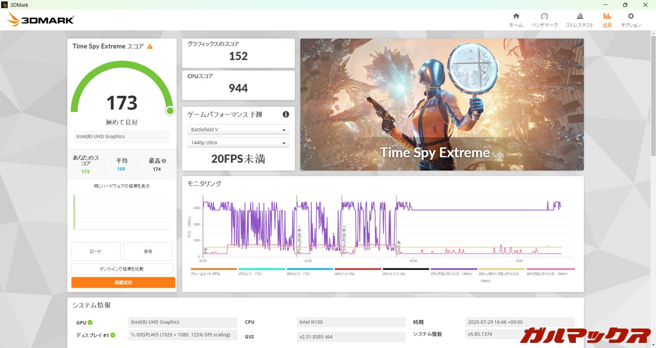
Task: Click the 保存 button
Action: click(x=148, y=251)
